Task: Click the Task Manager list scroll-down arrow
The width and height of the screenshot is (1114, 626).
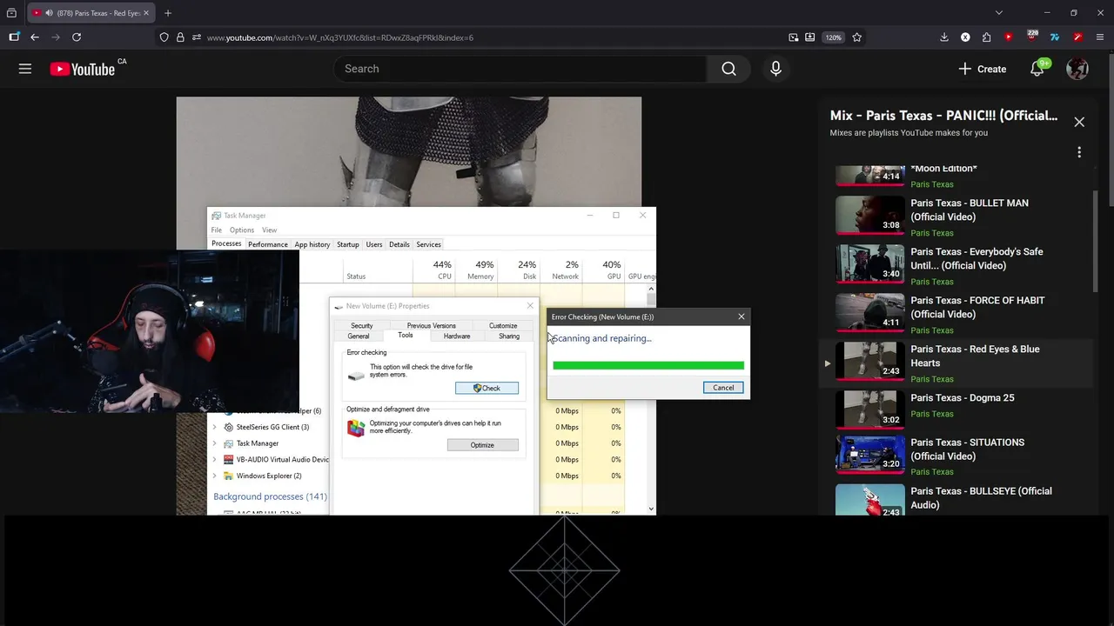Action: pyautogui.click(x=651, y=509)
